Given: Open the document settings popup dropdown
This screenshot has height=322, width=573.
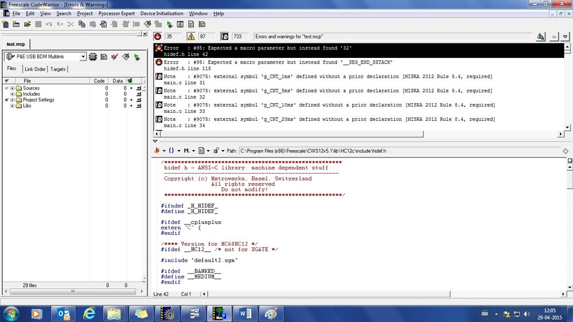Looking at the screenshot, I should coord(204,151).
